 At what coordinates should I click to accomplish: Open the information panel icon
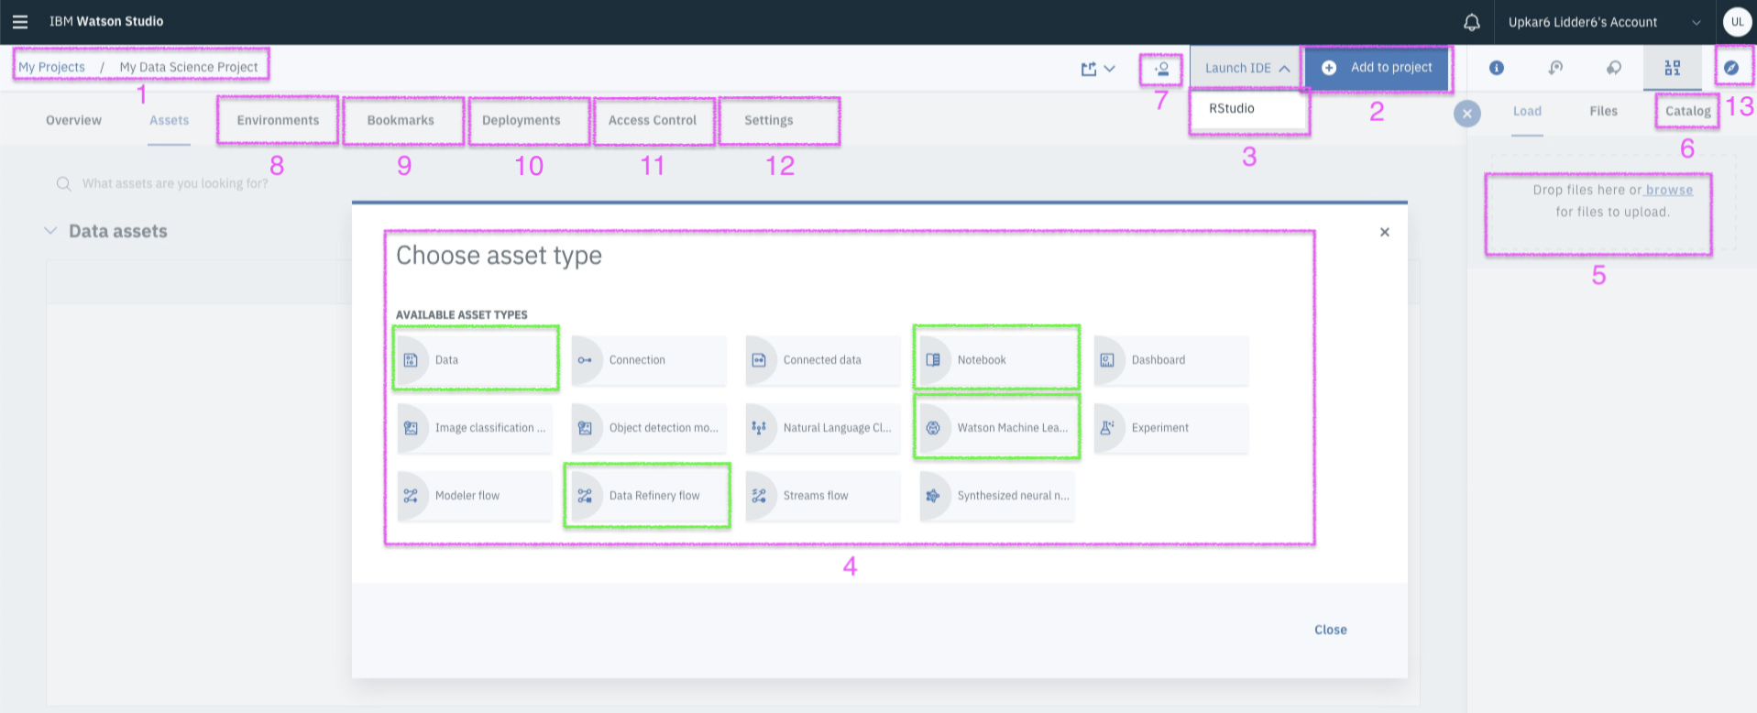click(1497, 68)
